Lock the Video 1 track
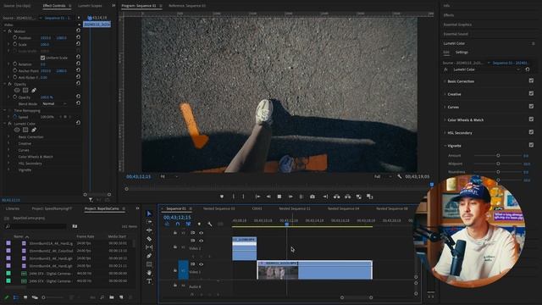Image resolution: width=542 pixels, height=305 pixels. 175,270
